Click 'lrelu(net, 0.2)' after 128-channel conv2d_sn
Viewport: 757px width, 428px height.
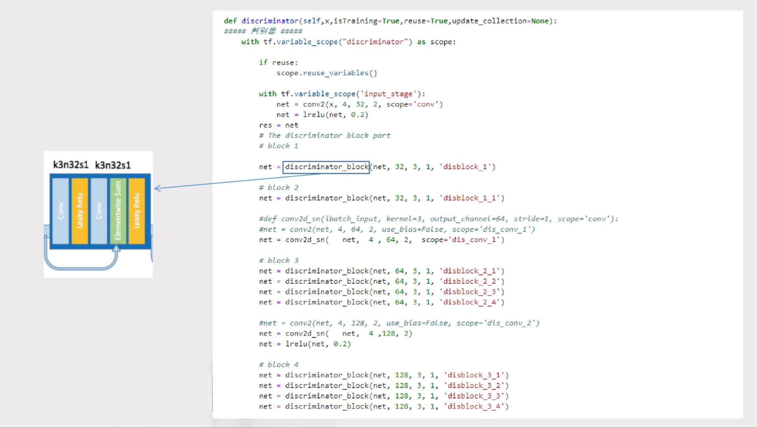click(x=318, y=344)
